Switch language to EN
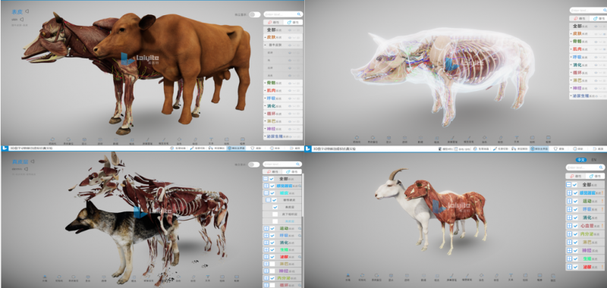The height and width of the screenshot is (288, 607). 594,160
